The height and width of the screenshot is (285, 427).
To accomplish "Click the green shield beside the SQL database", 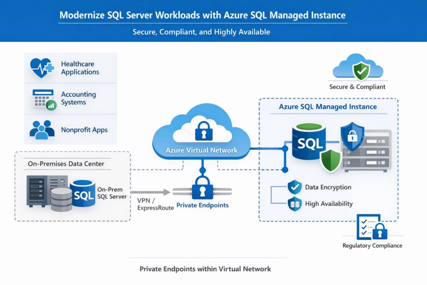I will coord(332,161).
